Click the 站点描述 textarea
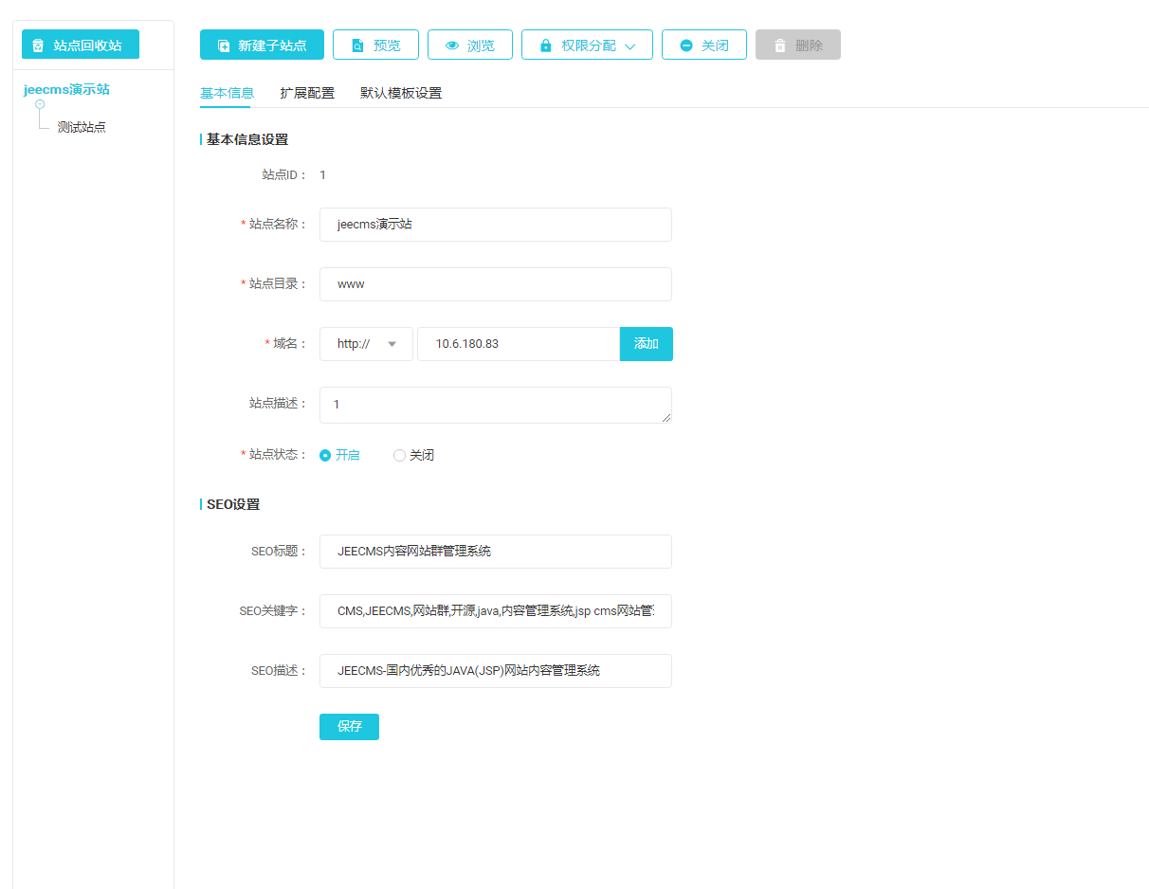Image resolution: width=1149 pixels, height=889 pixels. (496, 405)
